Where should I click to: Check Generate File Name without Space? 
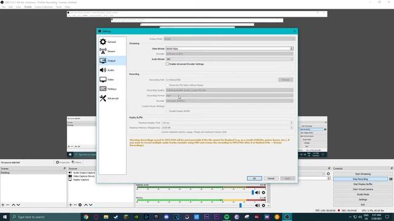(167, 85)
